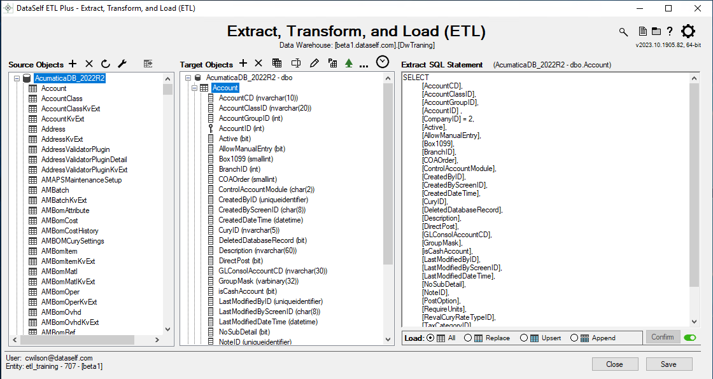
Task: Click the Save button
Action: point(669,364)
